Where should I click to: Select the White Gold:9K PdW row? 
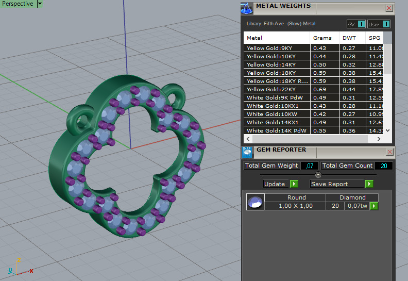point(314,97)
